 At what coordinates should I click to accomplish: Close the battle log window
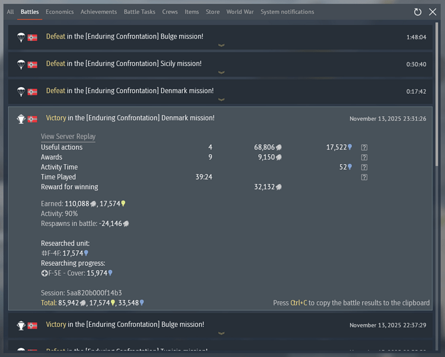[x=433, y=12]
